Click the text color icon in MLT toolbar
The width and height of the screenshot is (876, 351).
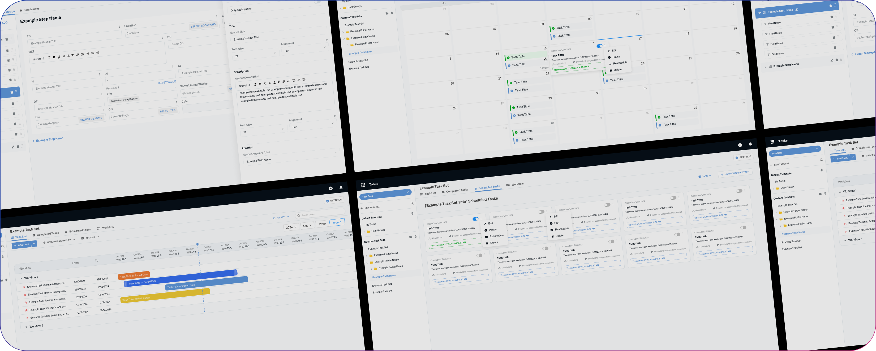coord(68,56)
